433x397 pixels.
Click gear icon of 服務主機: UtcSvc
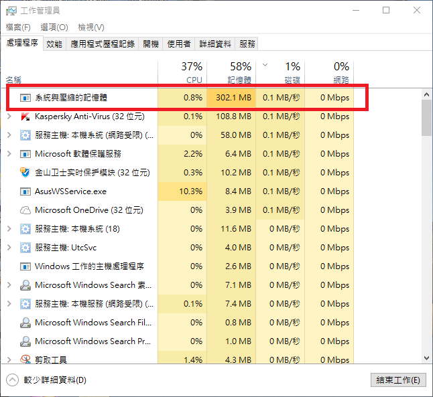pyautogui.click(x=25, y=248)
